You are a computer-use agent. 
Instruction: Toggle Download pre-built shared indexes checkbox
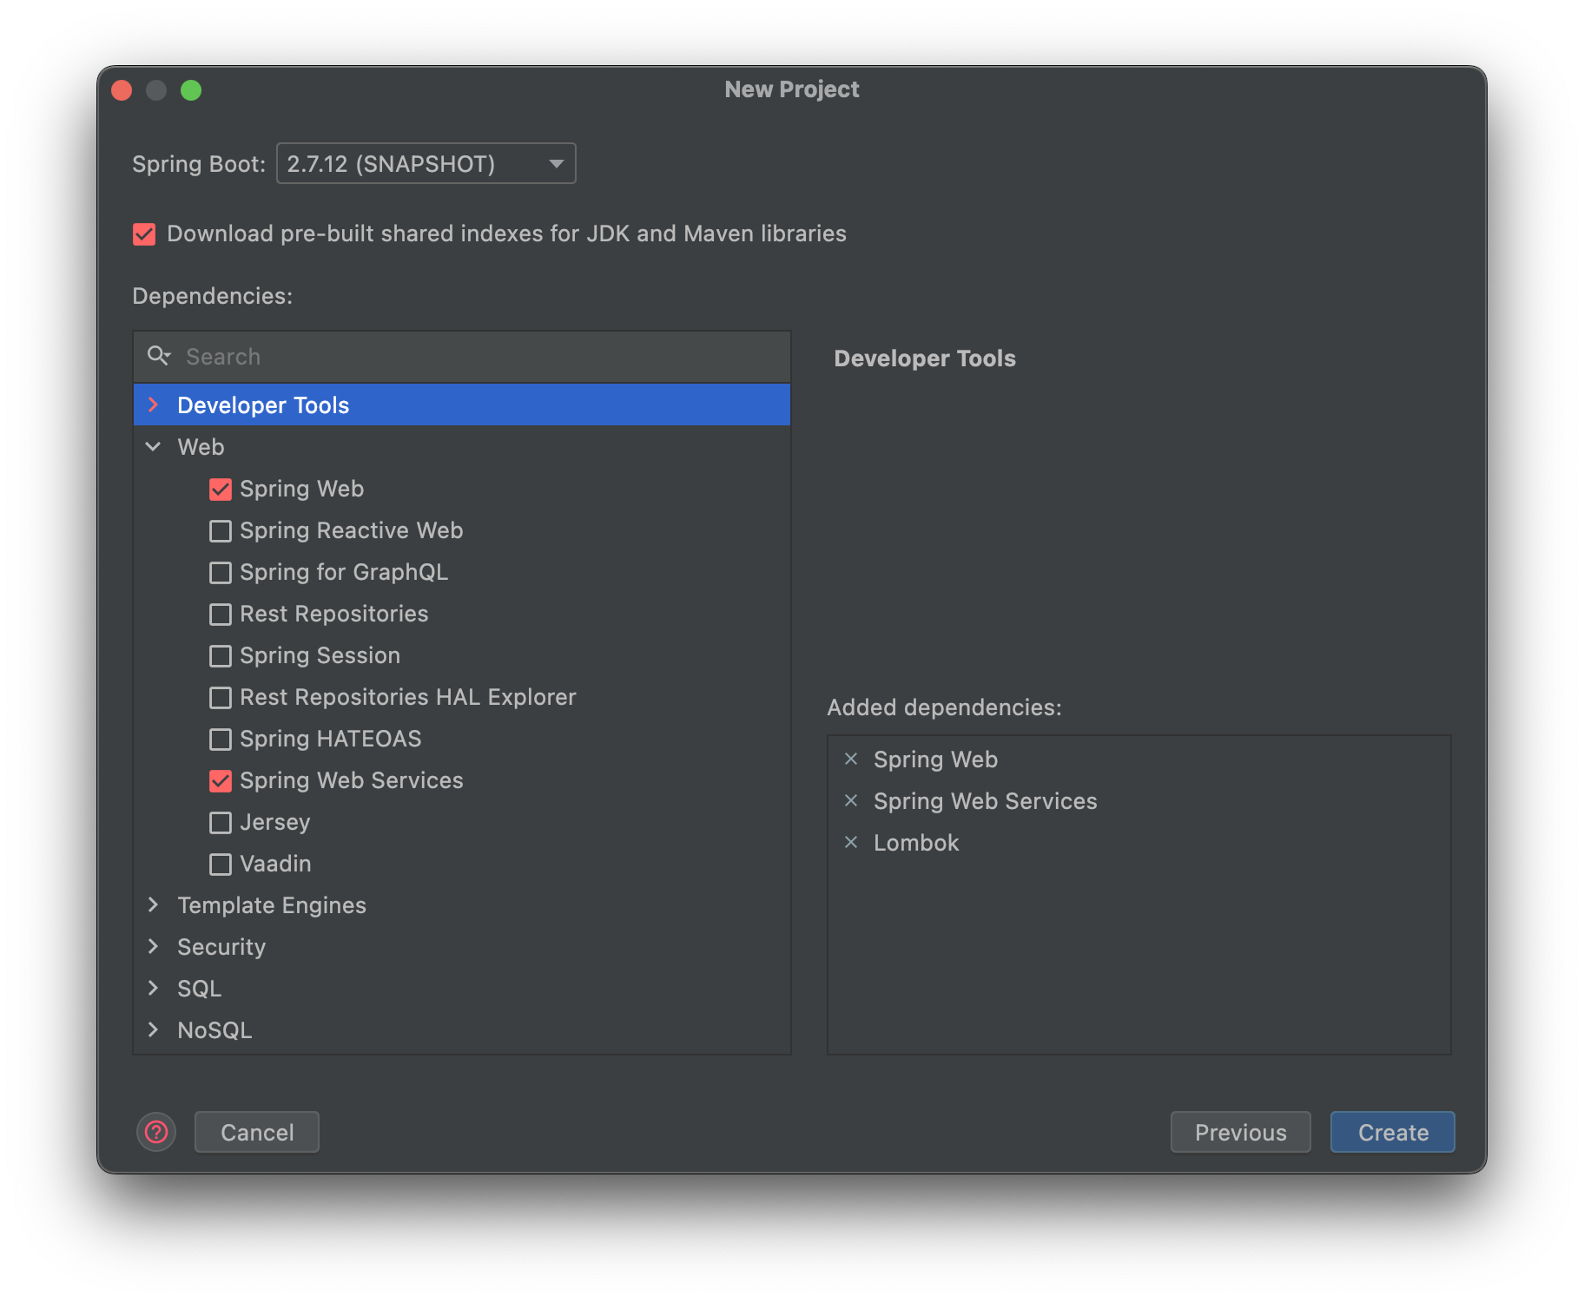pyautogui.click(x=144, y=233)
